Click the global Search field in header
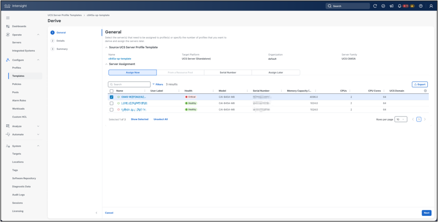Image resolution: width=438 pixels, height=222 pixels. (348, 6)
